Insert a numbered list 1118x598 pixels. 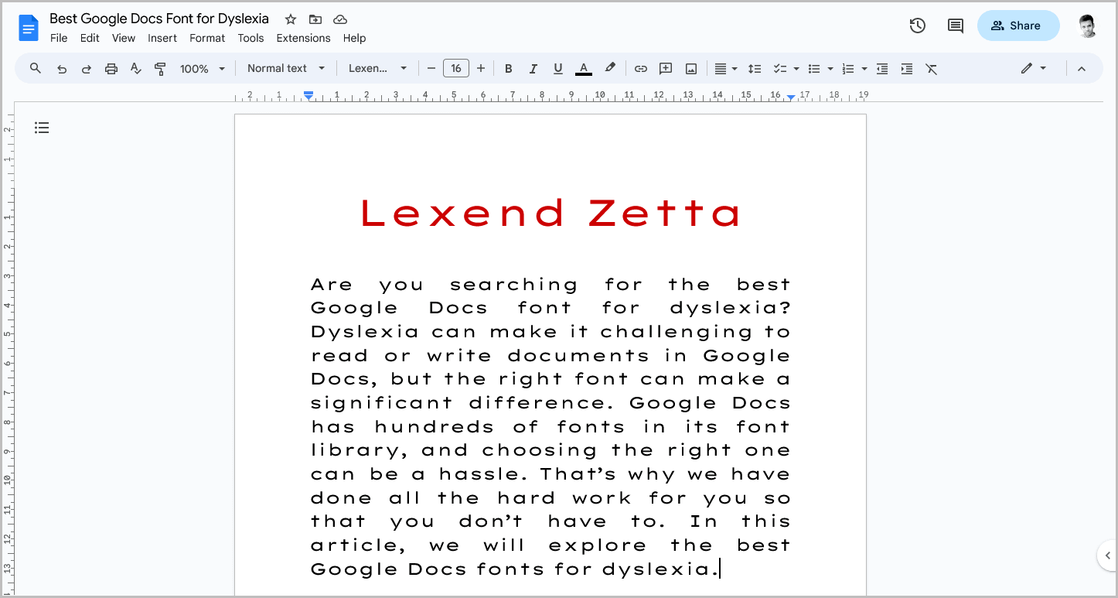(848, 69)
